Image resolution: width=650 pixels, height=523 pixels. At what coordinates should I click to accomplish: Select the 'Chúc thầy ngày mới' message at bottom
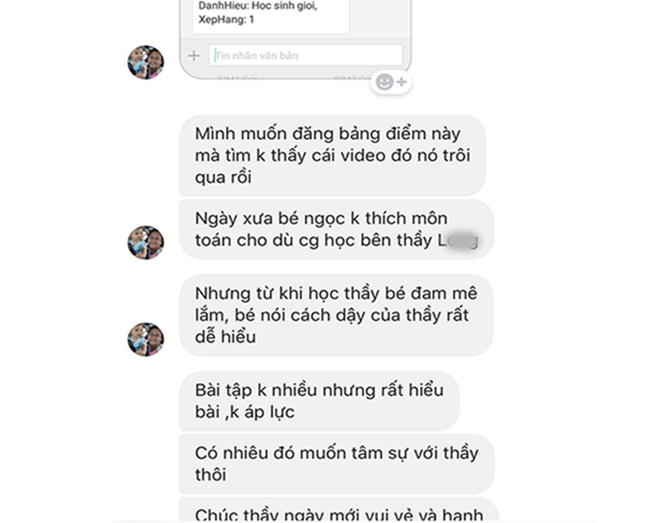(x=339, y=510)
